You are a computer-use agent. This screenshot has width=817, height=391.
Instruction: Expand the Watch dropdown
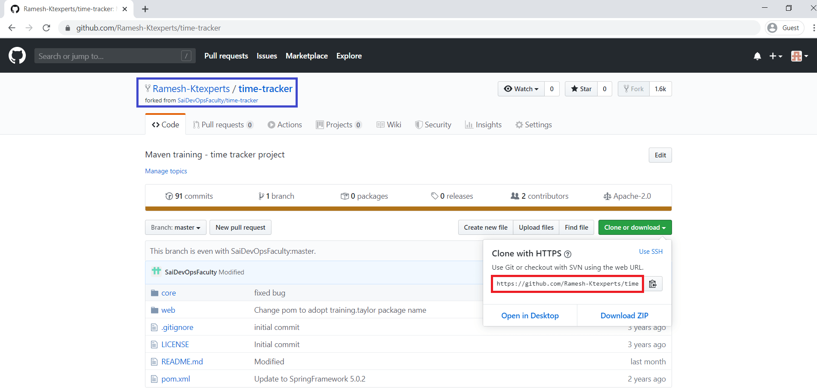[x=521, y=89]
